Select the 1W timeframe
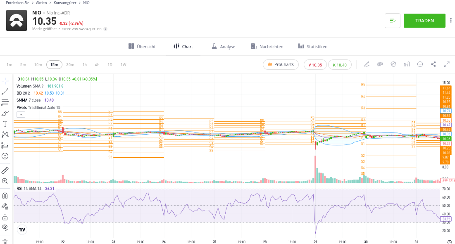Screen dimensions: 455x244 (x=123, y=65)
